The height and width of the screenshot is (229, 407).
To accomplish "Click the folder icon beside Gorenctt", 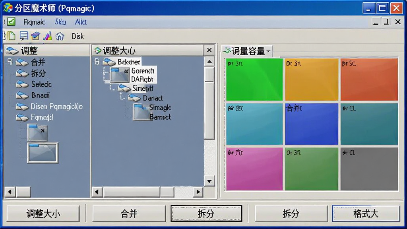I will (x=119, y=75).
